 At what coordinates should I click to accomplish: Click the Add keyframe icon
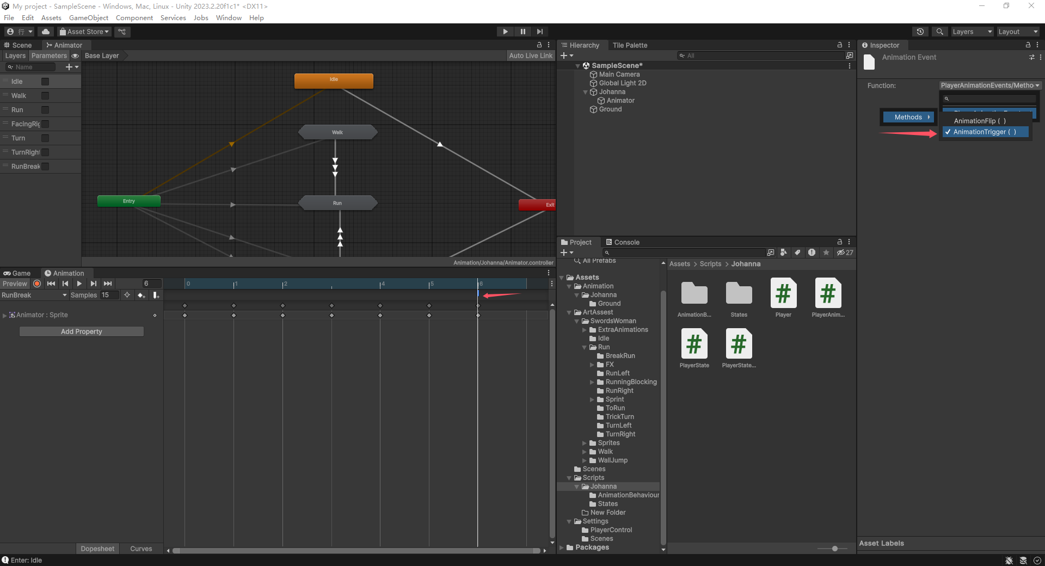coord(141,295)
